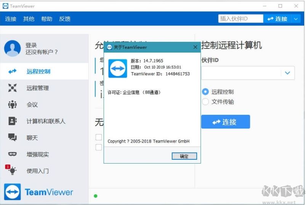The height and width of the screenshot is (205, 306).
Task: Click the Copyright 2005-2018 TeamViewer GmbH text
Action: point(149,141)
